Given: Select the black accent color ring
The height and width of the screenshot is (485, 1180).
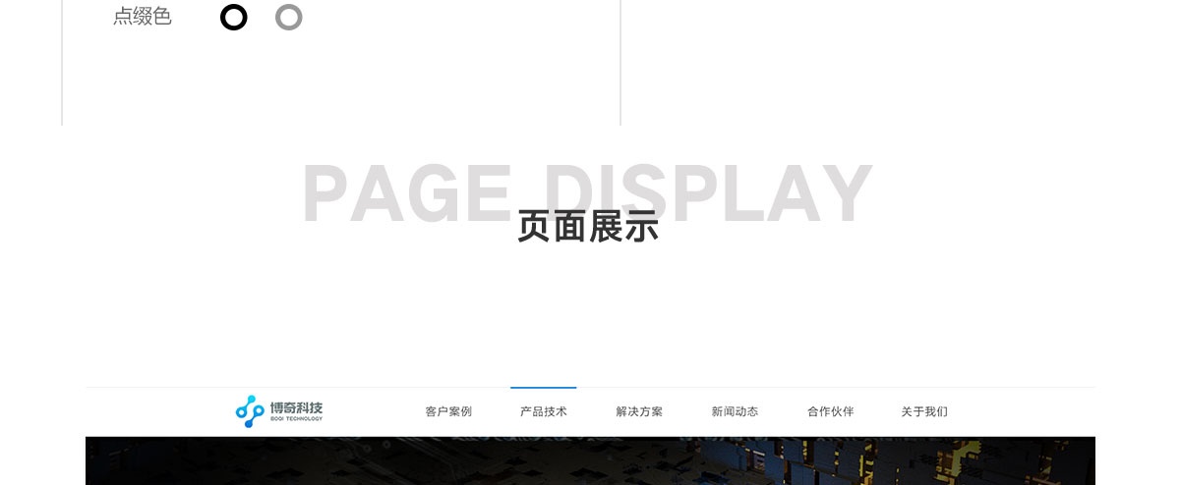Looking at the screenshot, I should coord(234,17).
